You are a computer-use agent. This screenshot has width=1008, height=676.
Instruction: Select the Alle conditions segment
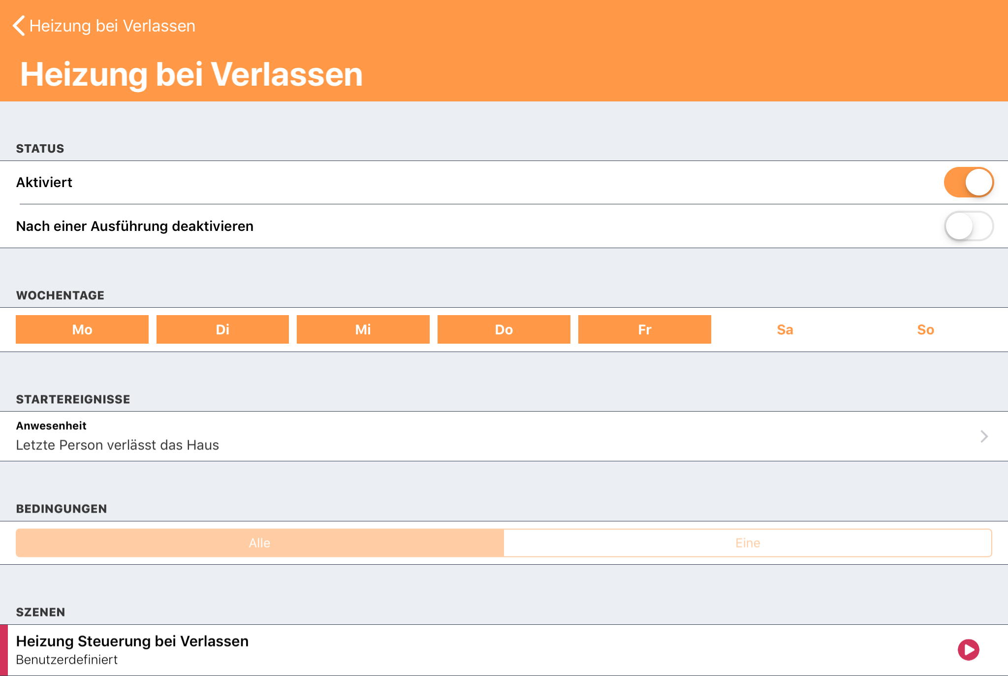(x=260, y=543)
